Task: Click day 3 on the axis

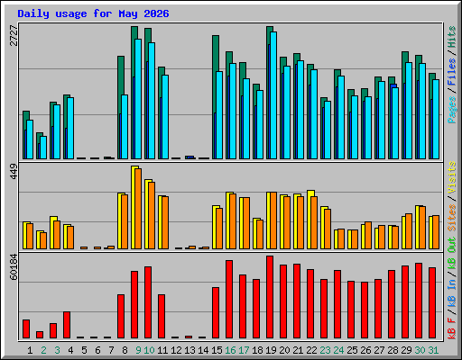Action: click(57, 350)
